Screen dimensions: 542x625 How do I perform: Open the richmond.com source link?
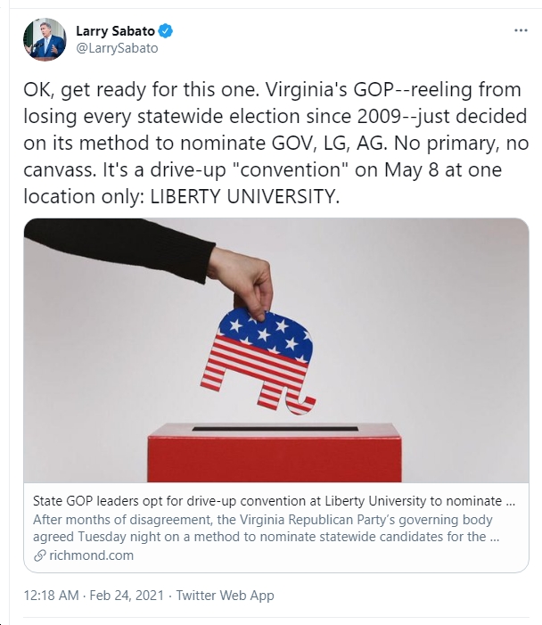pos(91,555)
